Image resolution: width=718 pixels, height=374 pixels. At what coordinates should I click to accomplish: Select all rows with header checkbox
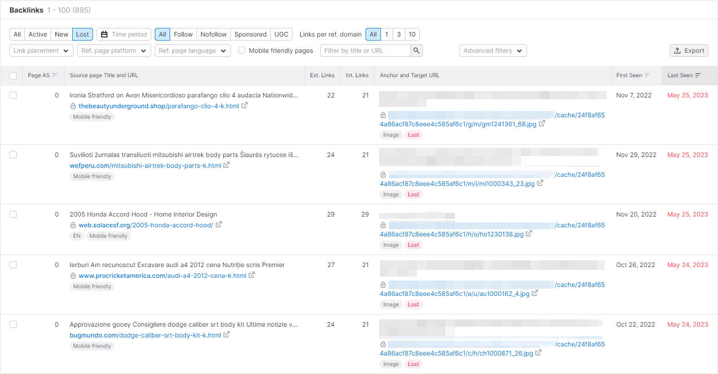[x=13, y=76]
